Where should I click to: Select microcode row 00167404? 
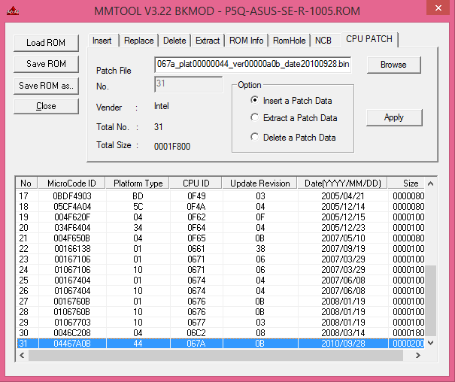pos(220,280)
